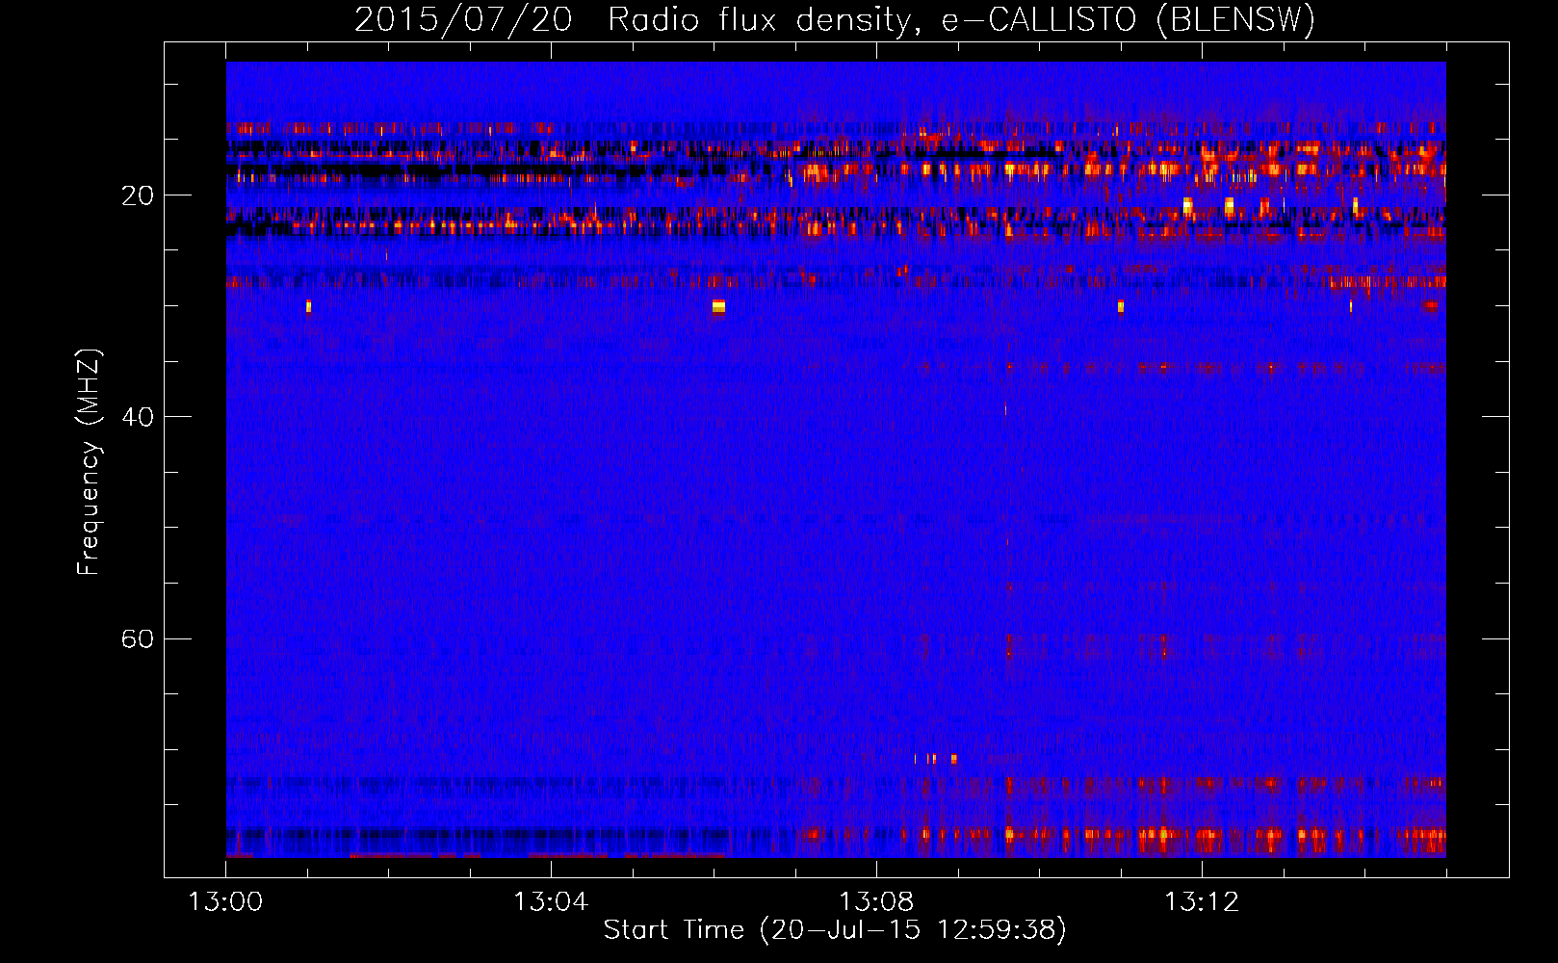Click the 13:08 time axis label
This screenshot has width=1558, height=963.
coord(876,902)
